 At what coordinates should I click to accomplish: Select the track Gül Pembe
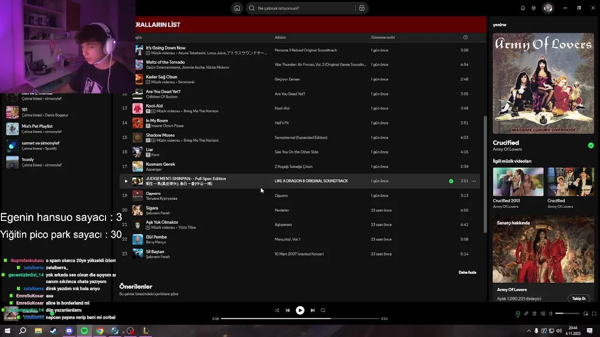tap(156, 237)
